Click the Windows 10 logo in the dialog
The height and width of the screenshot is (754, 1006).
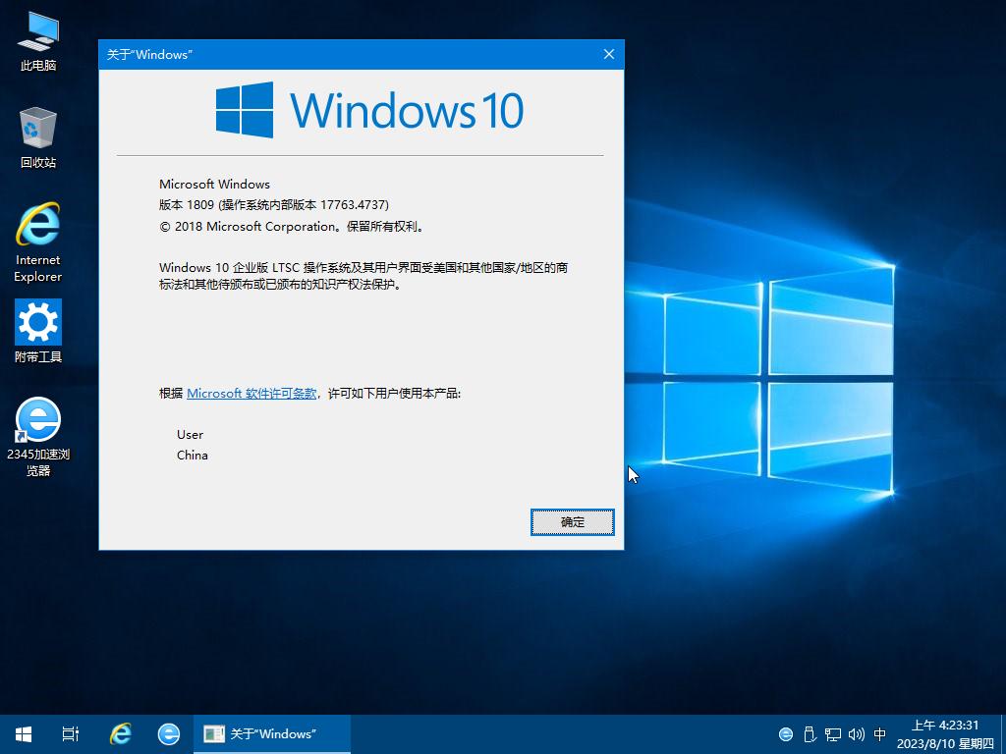(x=369, y=110)
